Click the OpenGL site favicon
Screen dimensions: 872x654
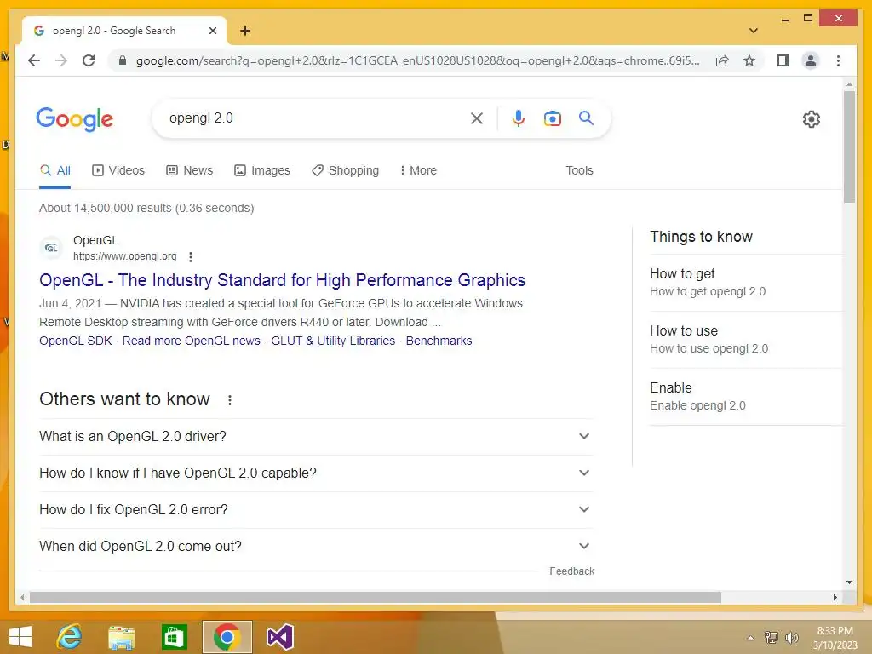pyautogui.click(x=51, y=248)
